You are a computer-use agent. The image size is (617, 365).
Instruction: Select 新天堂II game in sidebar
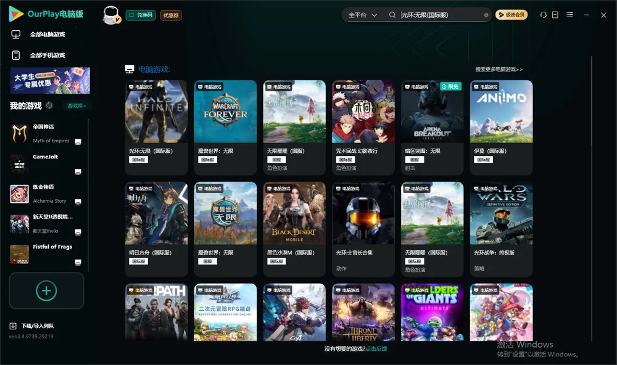[46, 224]
